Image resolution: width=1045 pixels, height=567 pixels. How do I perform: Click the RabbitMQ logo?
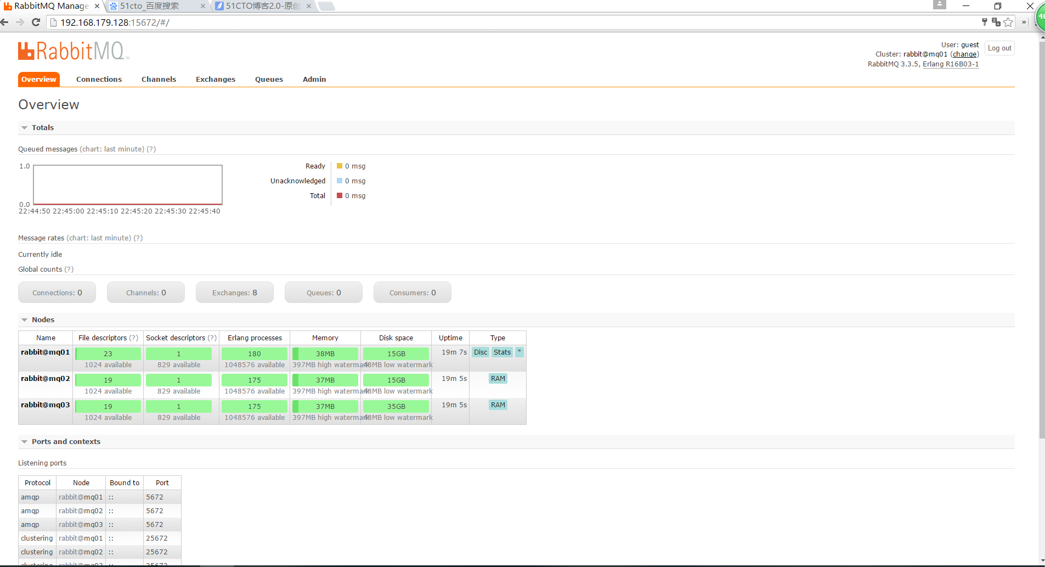[x=74, y=51]
